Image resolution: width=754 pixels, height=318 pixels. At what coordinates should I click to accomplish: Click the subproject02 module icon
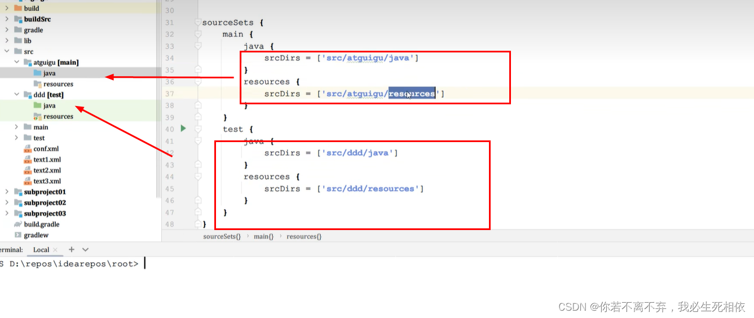click(x=18, y=202)
